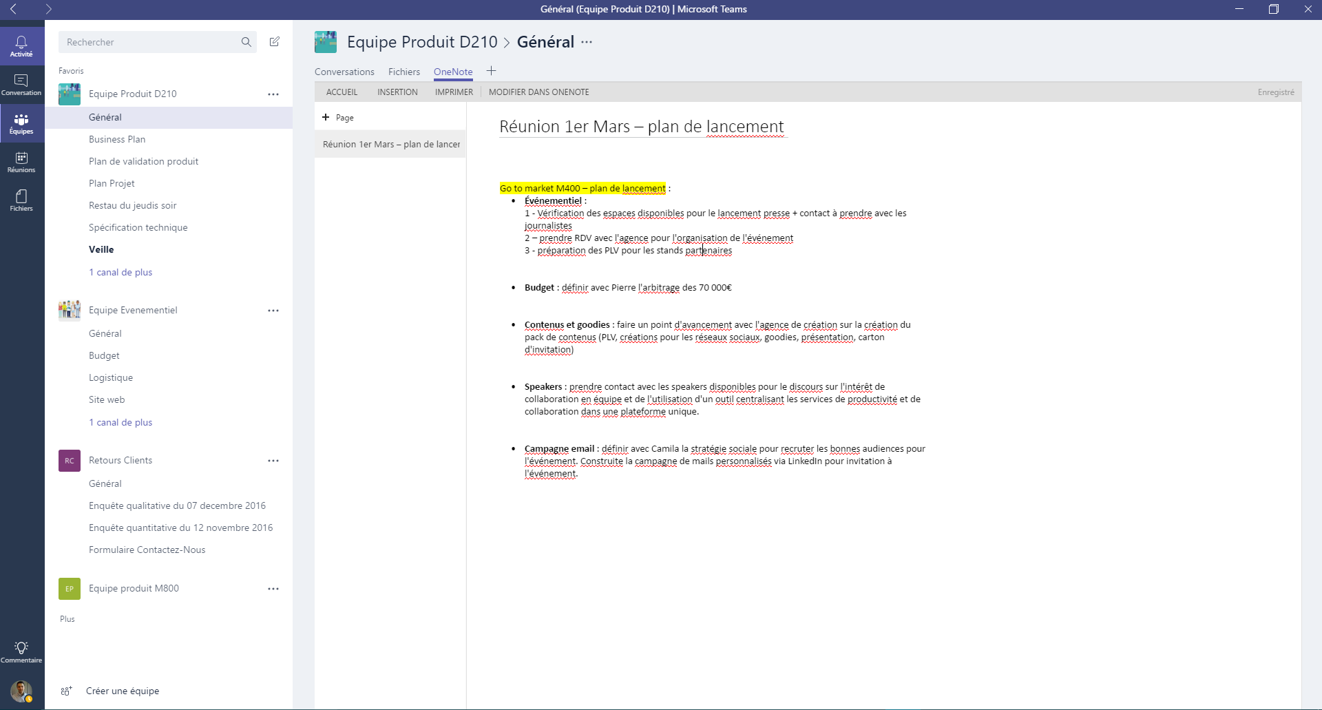Open the Activité feed
The height and width of the screenshot is (710, 1322).
pyautogui.click(x=21, y=45)
